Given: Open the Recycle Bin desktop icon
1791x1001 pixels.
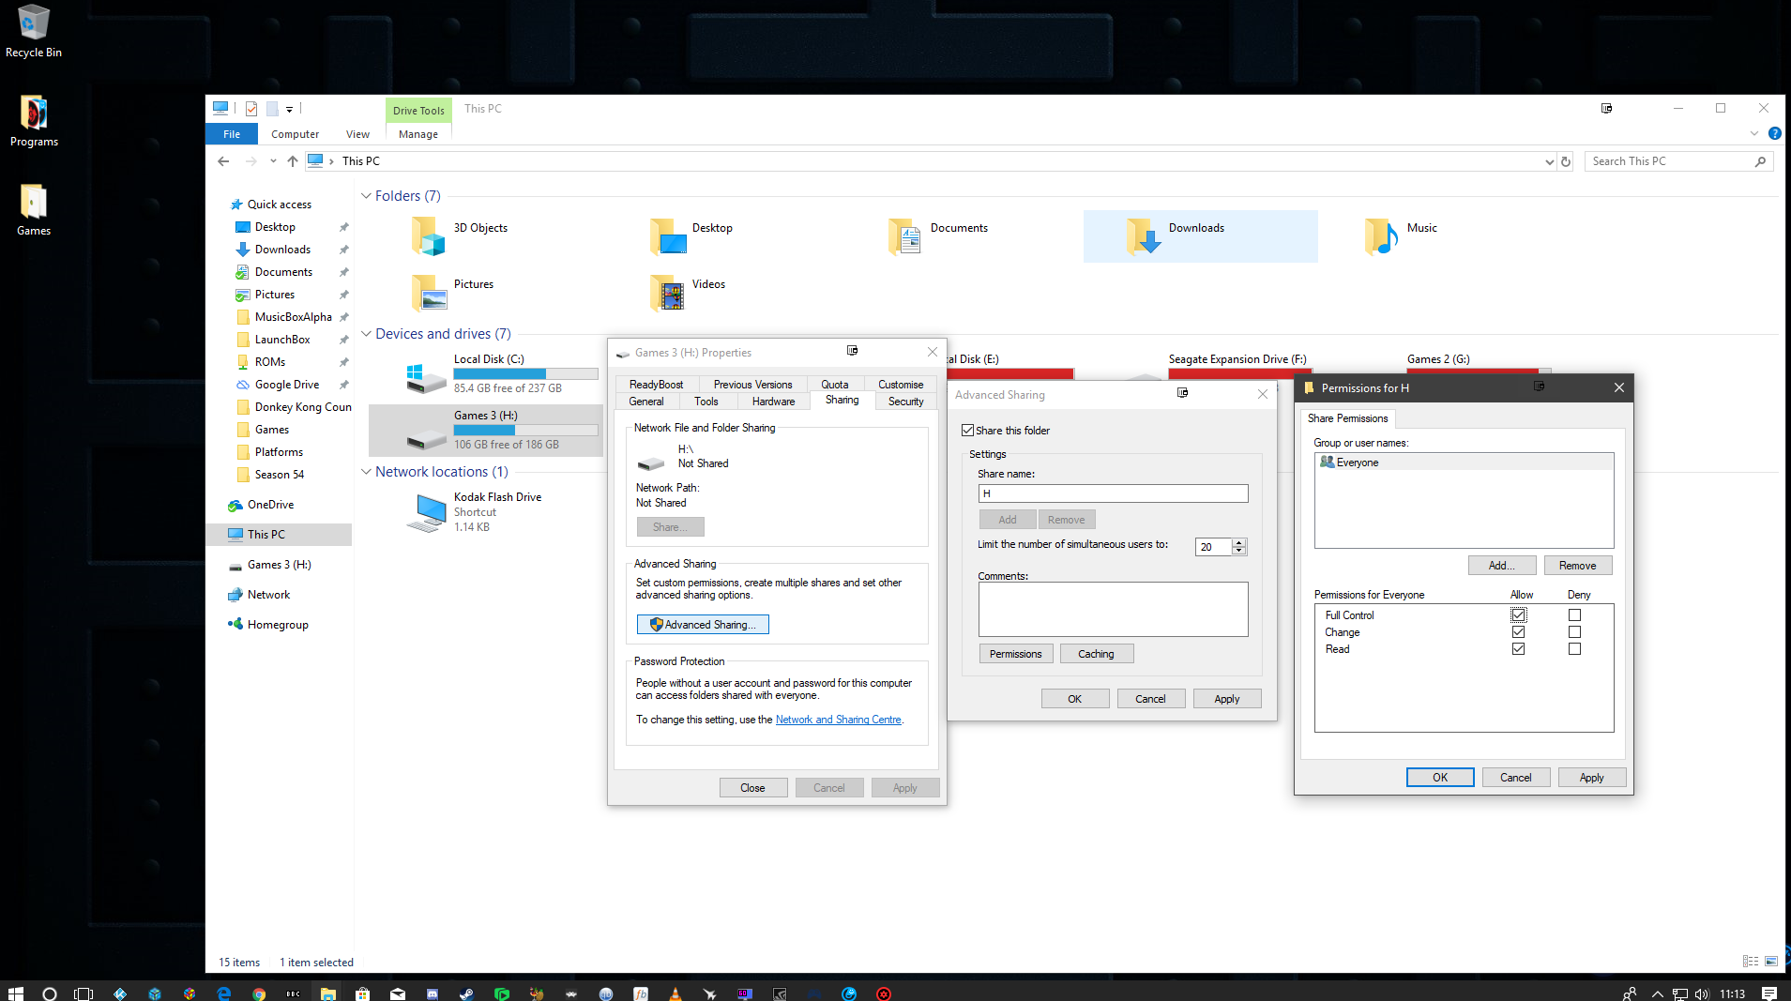Looking at the screenshot, I should [x=34, y=31].
